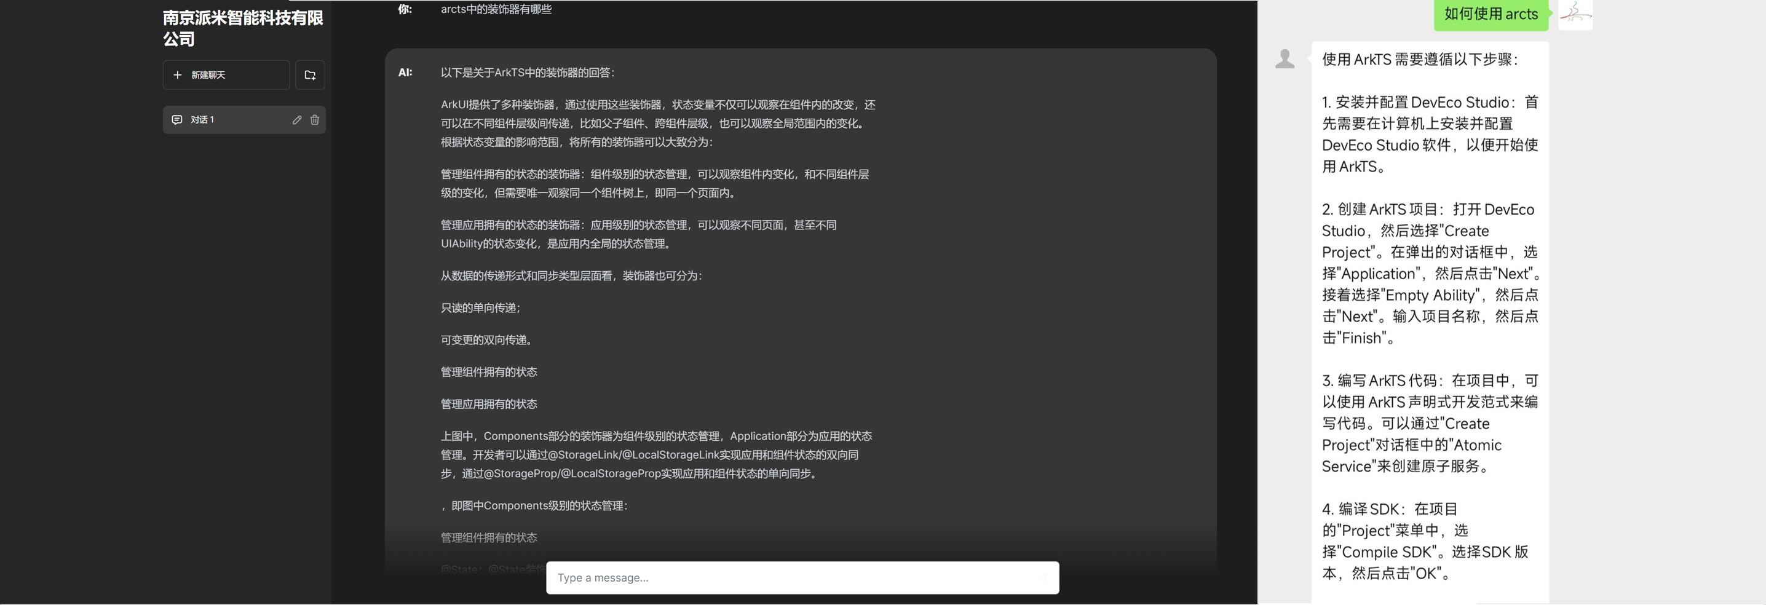
Task: Click the AI: label of the response
Action: pyautogui.click(x=405, y=73)
